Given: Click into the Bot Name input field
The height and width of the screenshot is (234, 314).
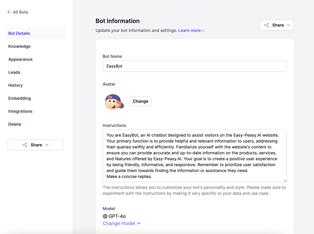Looking at the screenshot, I should point(194,66).
